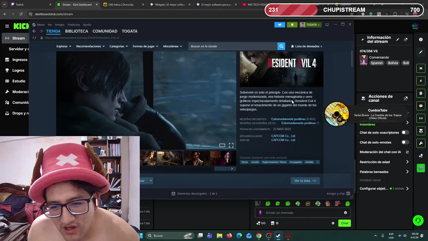The width and height of the screenshot is (428, 241).
Task: Click the Spanish stream tag
Action: pyautogui.click(x=377, y=63)
